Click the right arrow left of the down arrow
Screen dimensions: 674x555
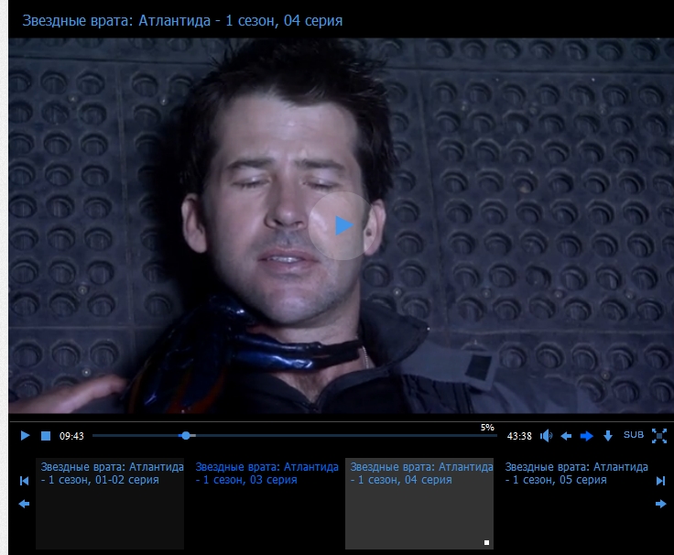[x=586, y=436]
